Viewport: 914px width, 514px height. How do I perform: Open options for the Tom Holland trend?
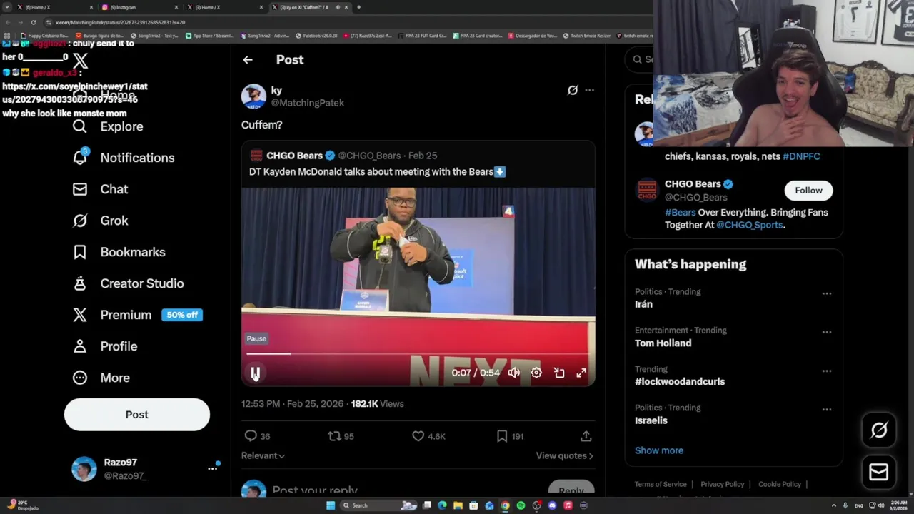826,332
